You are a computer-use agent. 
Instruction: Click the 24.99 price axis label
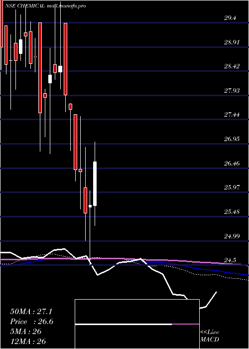click(x=232, y=236)
